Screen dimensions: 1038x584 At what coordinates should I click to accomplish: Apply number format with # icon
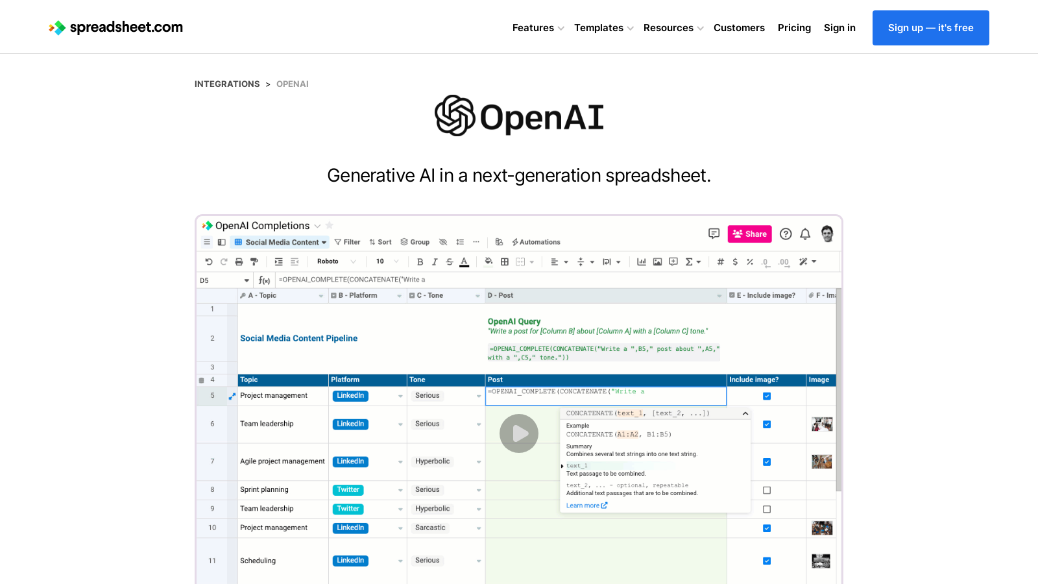pos(720,262)
